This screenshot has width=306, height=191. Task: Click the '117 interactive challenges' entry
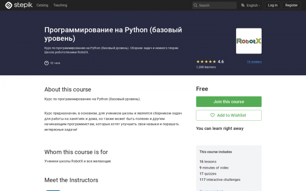pos(220,180)
